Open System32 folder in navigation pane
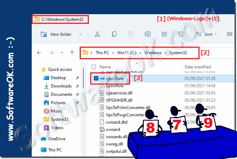The height and width of the screenshot is (159, 237). 60,119
